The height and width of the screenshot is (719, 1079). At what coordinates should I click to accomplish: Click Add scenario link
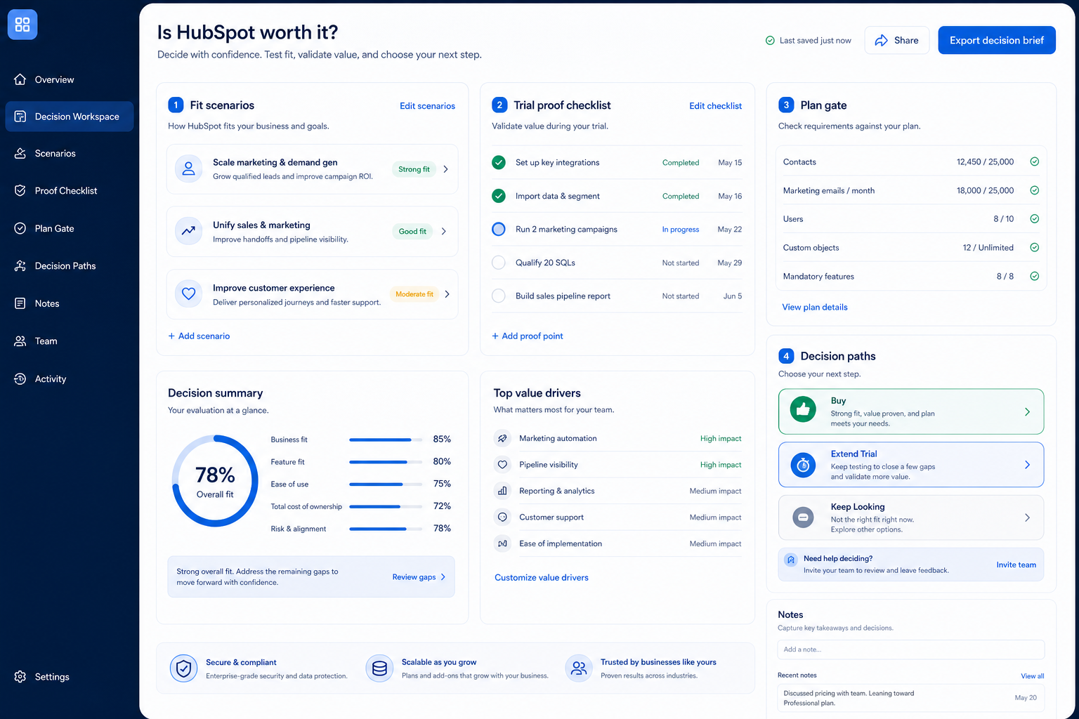[199, 336]
